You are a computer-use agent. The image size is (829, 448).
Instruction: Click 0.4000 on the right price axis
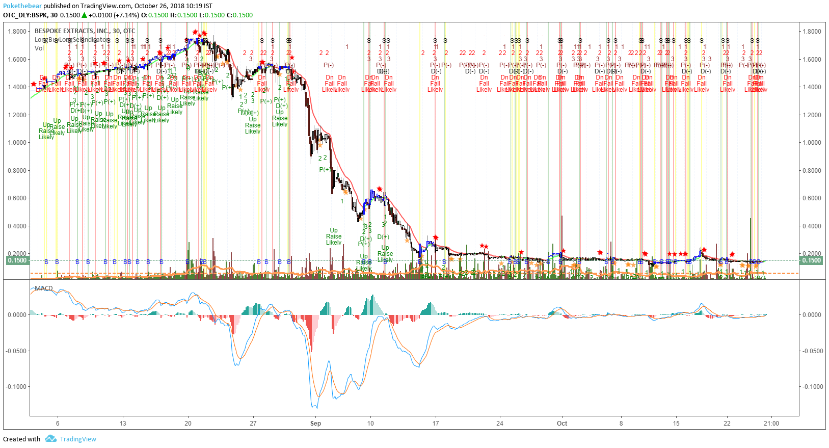[812, 226]
